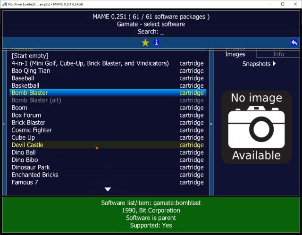Select Brick Blaster
Image resolution: width=302 pixels, height=235 pixels.
coord(108,123)
